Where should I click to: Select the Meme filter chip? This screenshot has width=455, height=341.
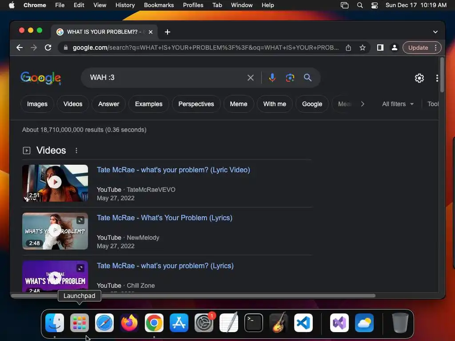[239, 104]
